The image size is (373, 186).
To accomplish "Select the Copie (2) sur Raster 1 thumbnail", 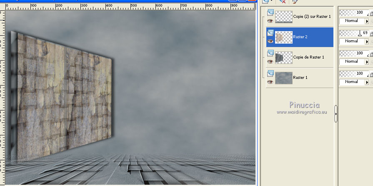I will pos(284,17).
